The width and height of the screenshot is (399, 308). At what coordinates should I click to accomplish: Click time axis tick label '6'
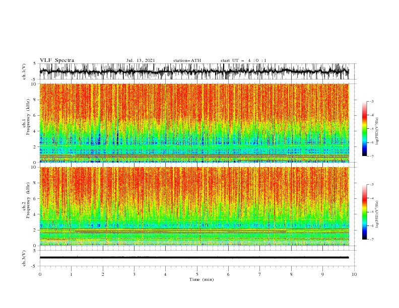click(228, 274)
